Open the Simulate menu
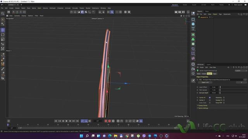 [x=75, y=8]
